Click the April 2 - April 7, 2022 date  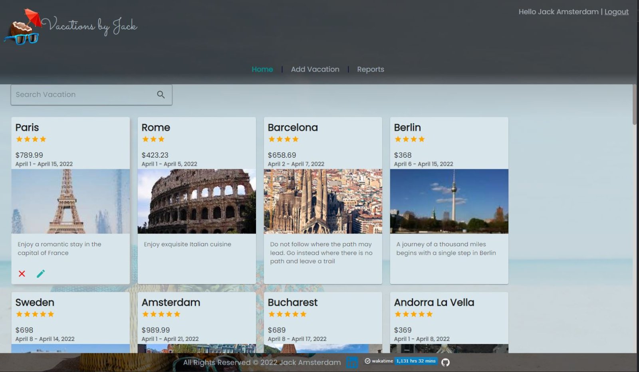click(296, 164)
